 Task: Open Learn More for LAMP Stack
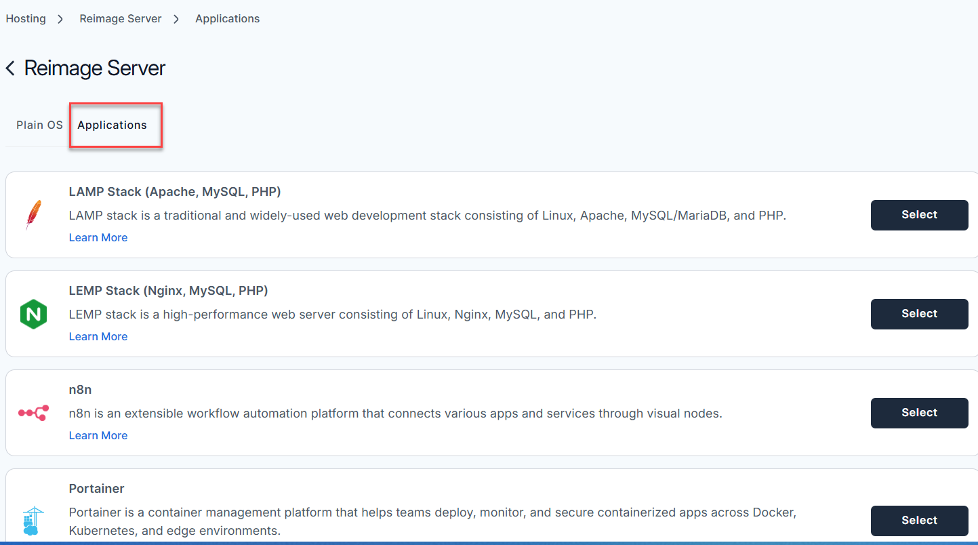point(98,237)
